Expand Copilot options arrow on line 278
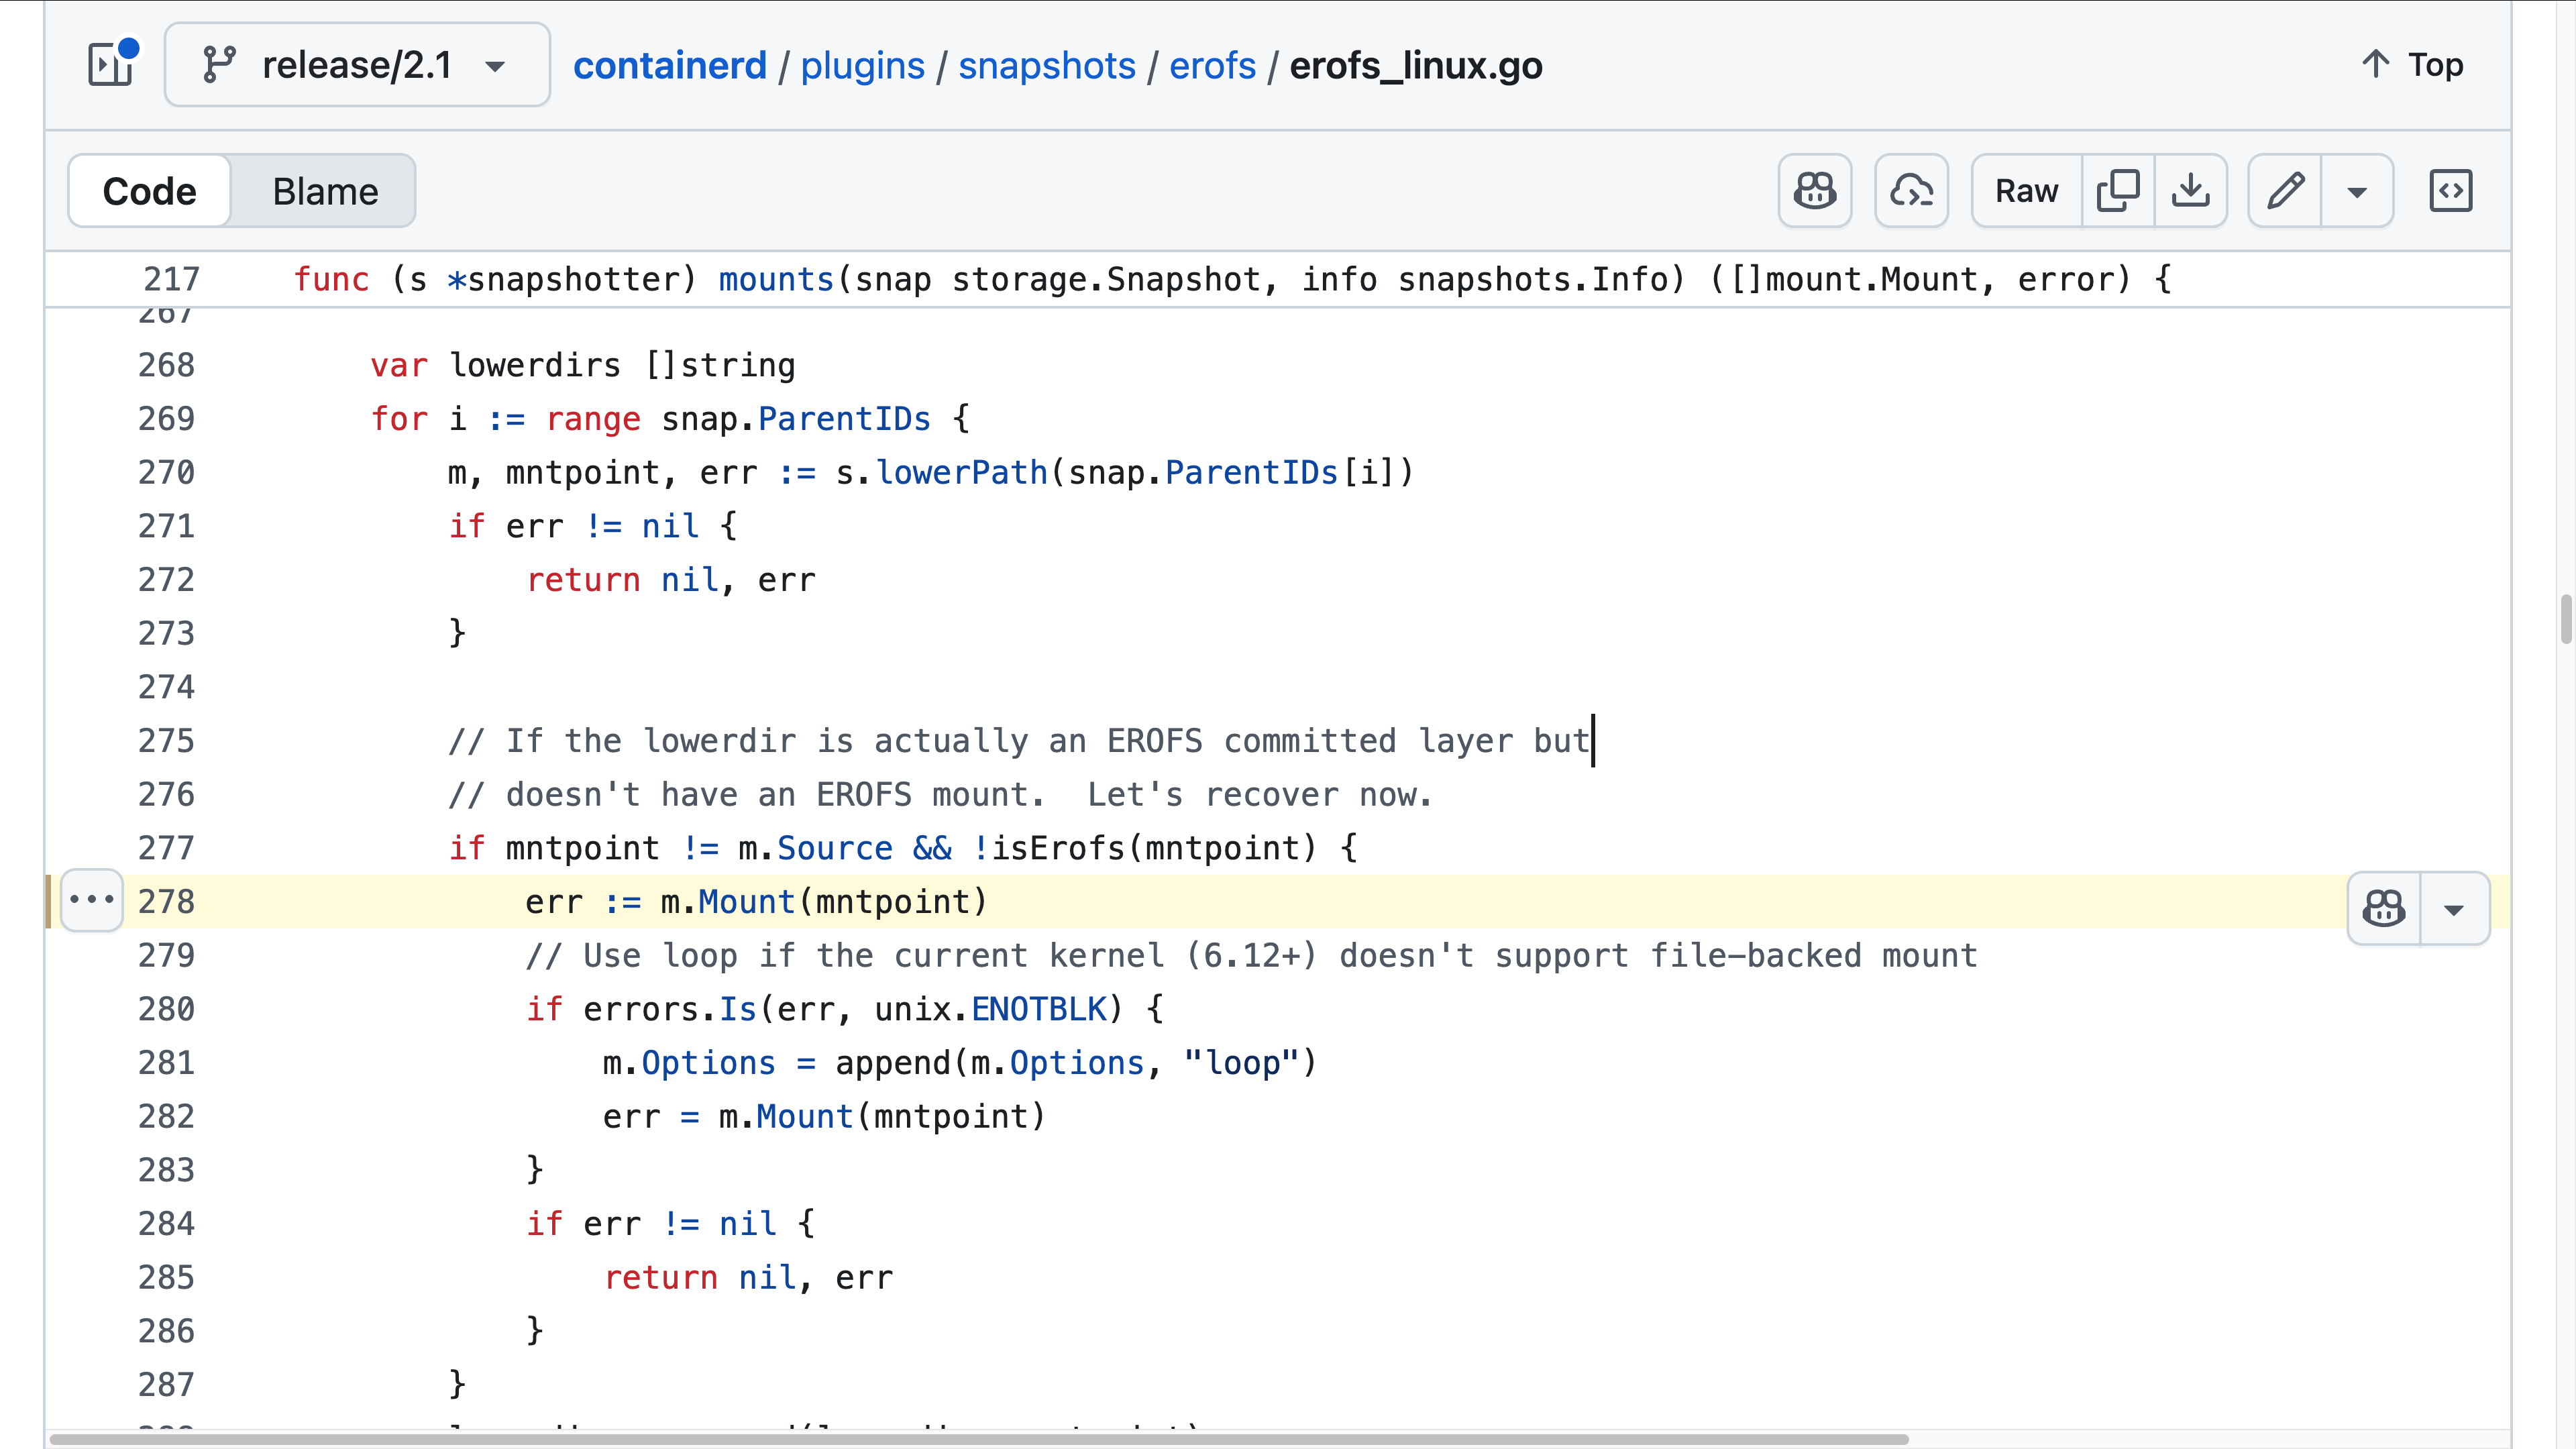The image size is (2576, 1449). tap(2454, 908)
